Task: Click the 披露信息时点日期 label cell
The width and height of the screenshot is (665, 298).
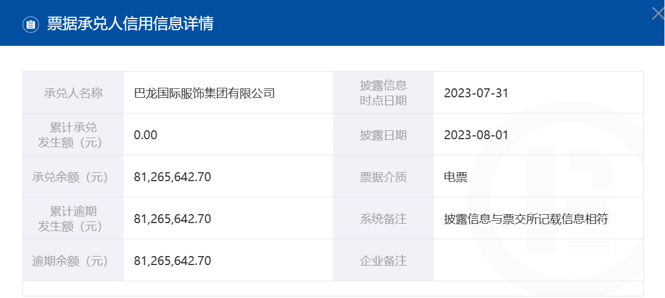Action: (383, 92)
